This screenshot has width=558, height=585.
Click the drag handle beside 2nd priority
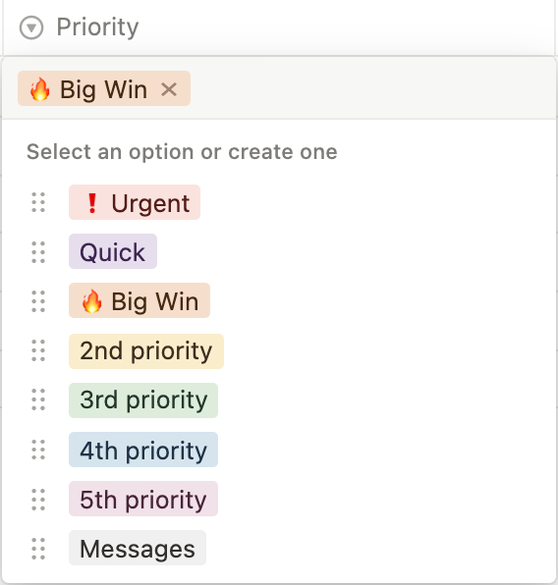[38, 350]
